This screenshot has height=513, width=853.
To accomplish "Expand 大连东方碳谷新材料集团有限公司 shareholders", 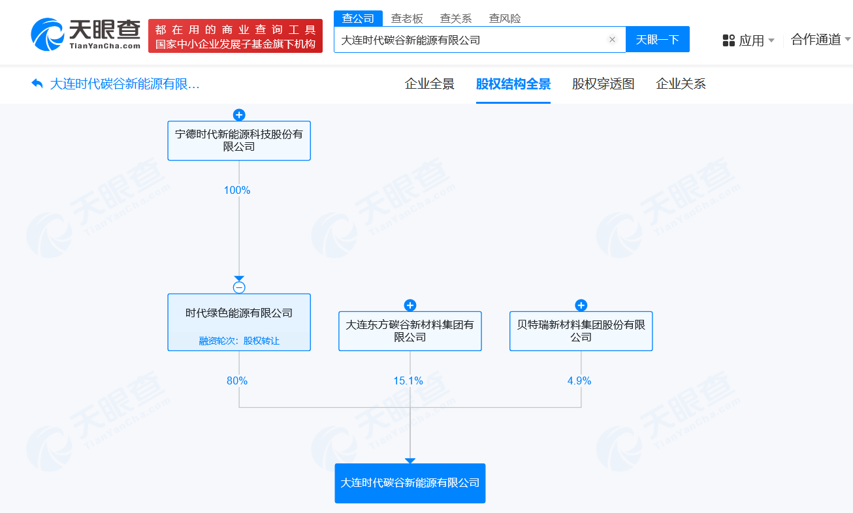I will pos(410,305).
